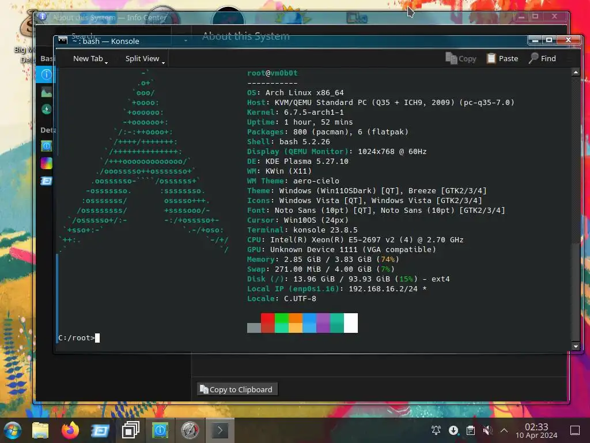Viewport: 590px width, 443px height.
Task: Select the rainbow-colored square icon in Info Center sidebar
Action: [46, 163]
